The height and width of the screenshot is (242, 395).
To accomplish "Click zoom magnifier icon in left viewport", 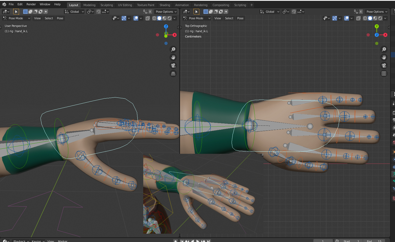I will coord(173,49).
